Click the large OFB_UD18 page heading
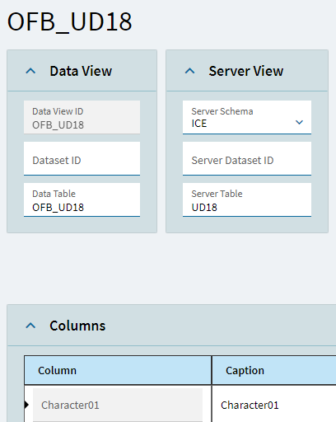The height and width of the screenshot is (422, 336). coord(69,22)
